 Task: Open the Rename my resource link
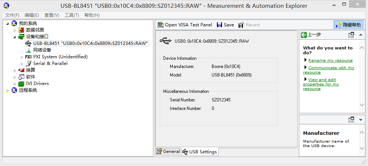click(330, 61)
